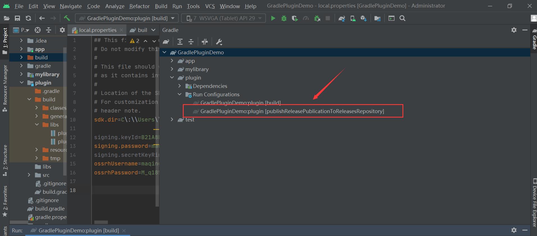This screenshot has height=236, width=537.
Task: Collapse All in Gradle panel toolbar
Action: 191,42
